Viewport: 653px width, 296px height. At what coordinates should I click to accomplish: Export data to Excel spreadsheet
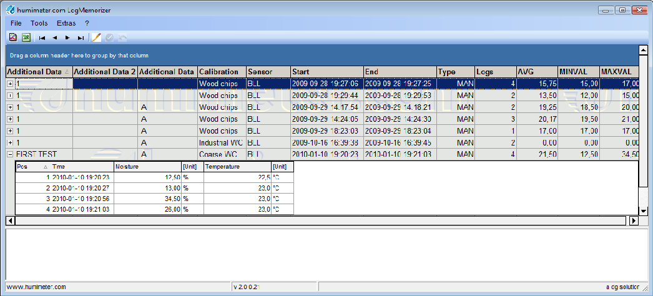(x=26, y=37)
